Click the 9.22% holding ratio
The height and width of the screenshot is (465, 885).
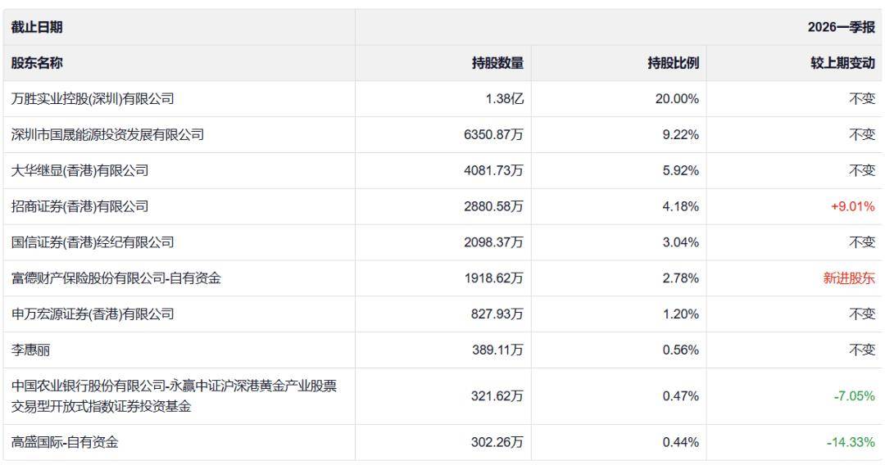pos(681,135)
